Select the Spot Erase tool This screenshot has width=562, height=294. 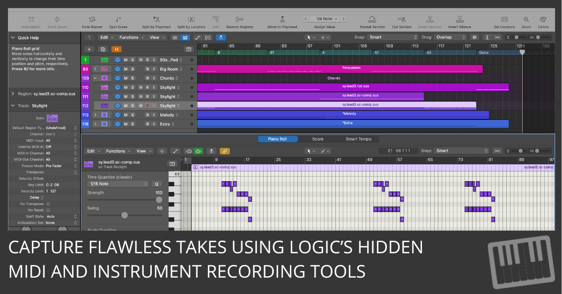click(118, 20)
